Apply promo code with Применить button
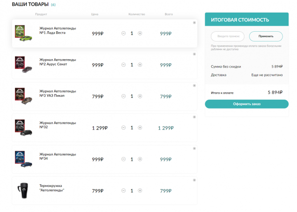This screenshot has width=297, height=212. coord(266,36)
